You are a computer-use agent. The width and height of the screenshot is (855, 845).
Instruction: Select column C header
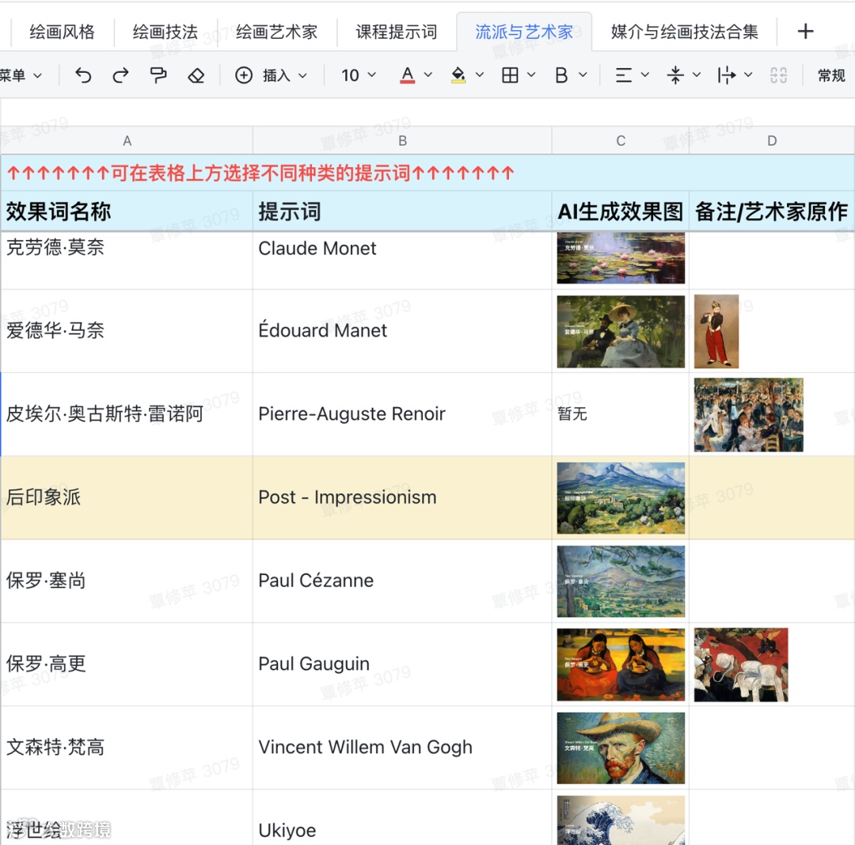[621, 141]
